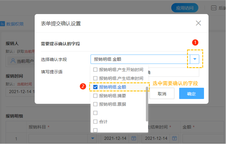Check the 报销明细.产生开始时间 option

coord(95,69)
